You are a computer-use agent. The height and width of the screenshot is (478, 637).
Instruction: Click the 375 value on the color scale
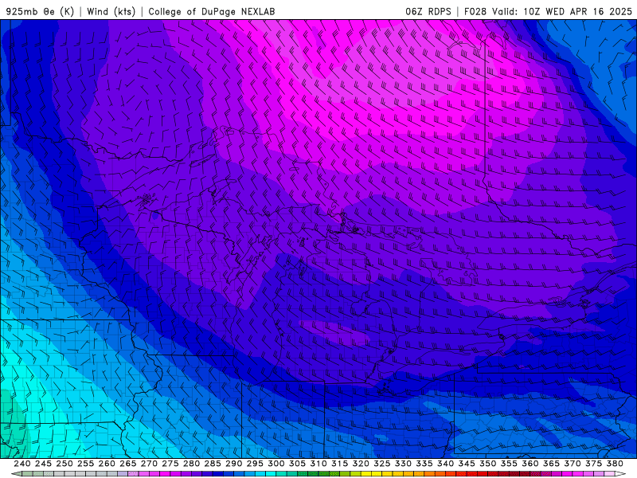[x=593, y=464]
